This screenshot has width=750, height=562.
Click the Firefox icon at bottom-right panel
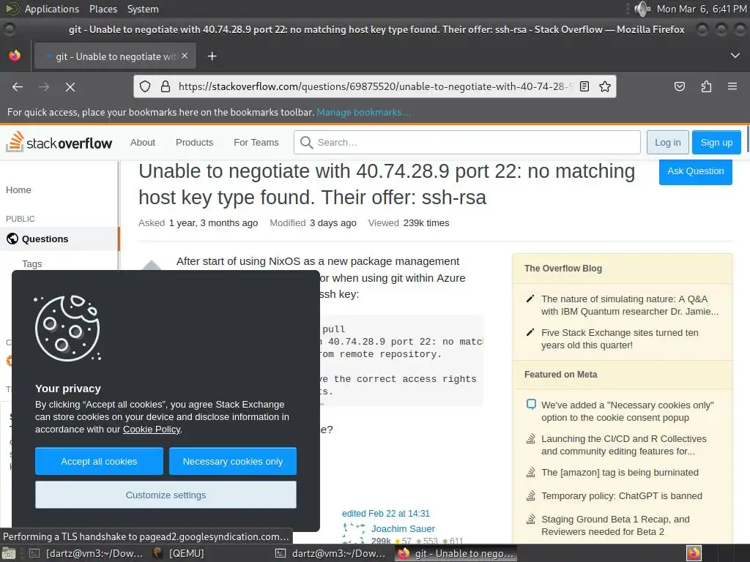[694, 553]
